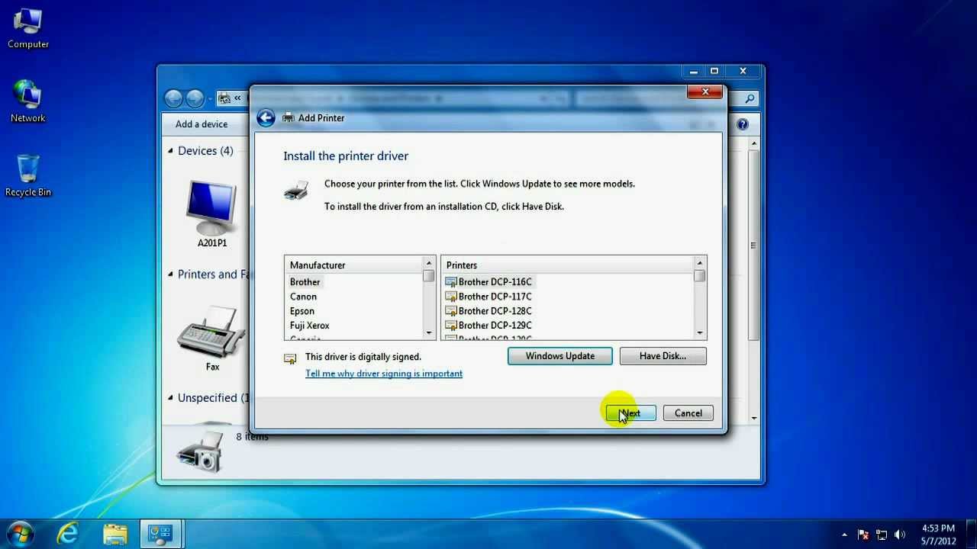Select the camera printer device icon under Unspecified
Viewport: 977px width, 549px height.
pos(199,451)
